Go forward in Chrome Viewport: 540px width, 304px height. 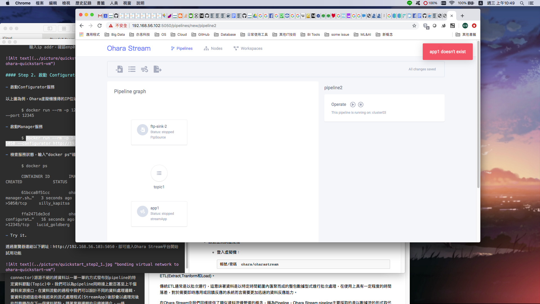[x=91, y=26]
